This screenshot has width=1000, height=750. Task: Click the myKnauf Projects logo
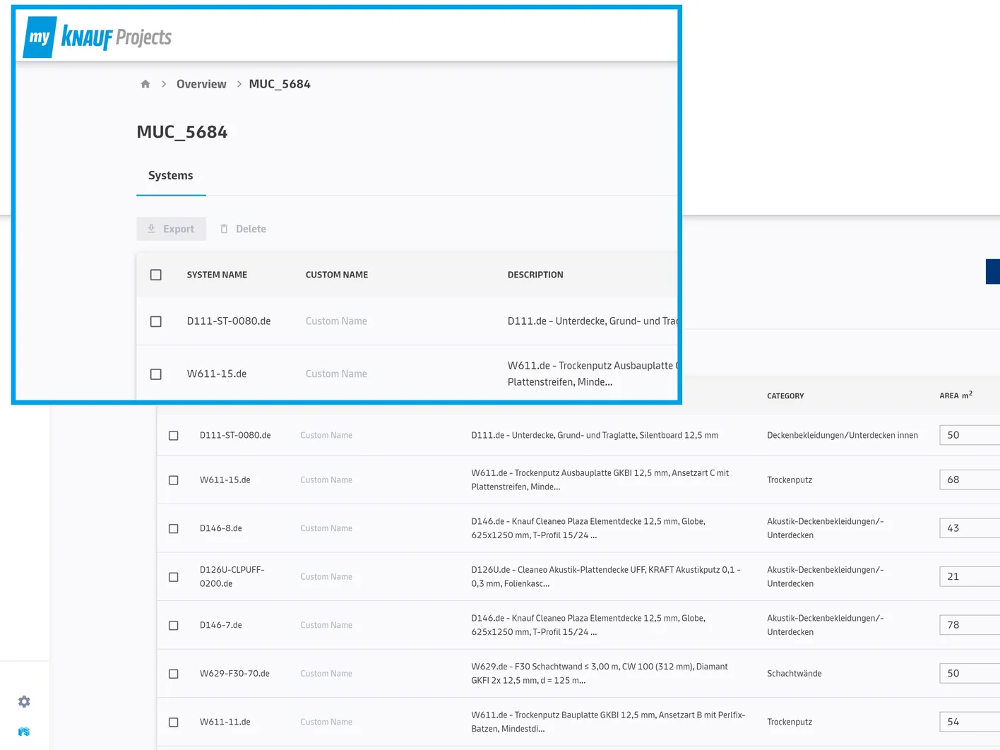click(97, 37)
